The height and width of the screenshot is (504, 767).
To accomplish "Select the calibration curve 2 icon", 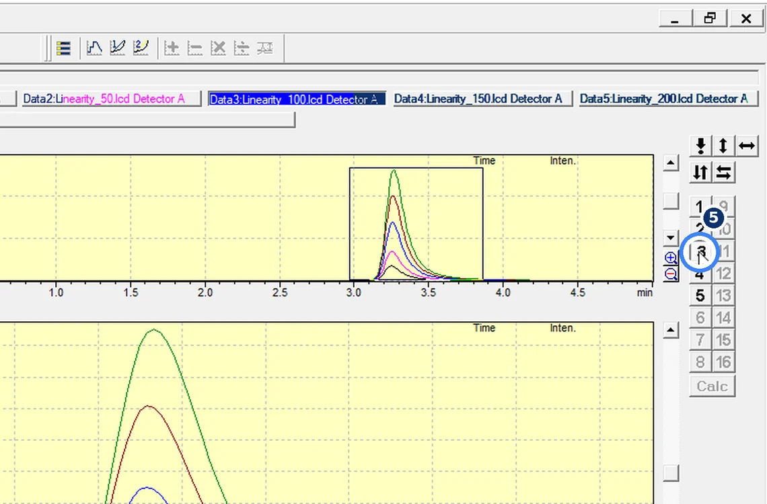I will tap(141, 48).
